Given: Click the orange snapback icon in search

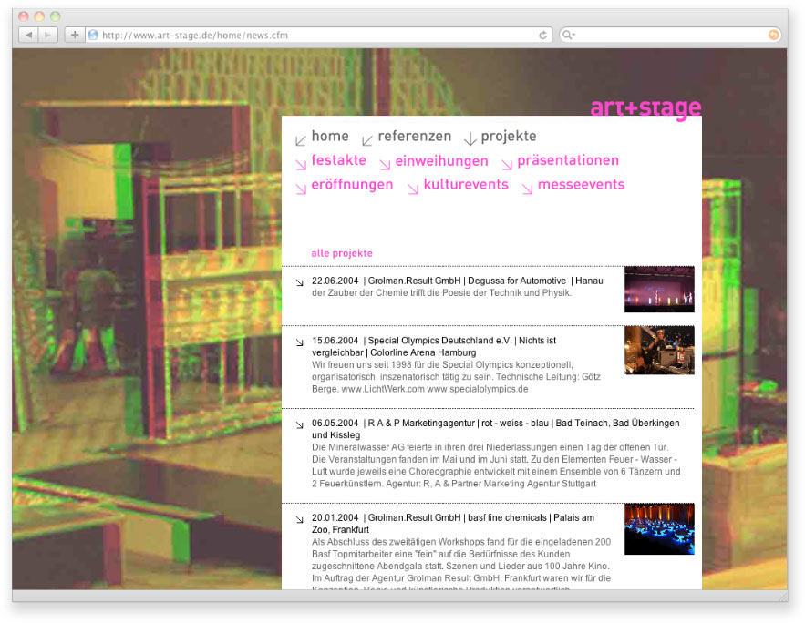Looking at the screenshot, I should tap(774, 35).
